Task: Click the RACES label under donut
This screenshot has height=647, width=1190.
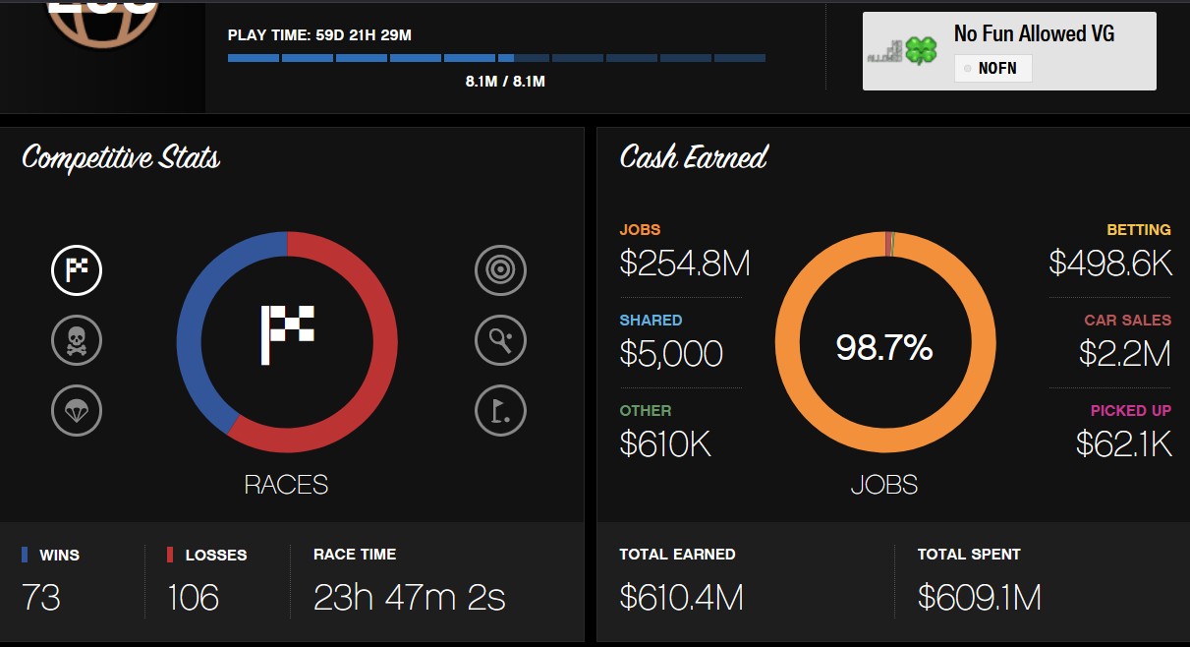Action: (x=286, y=485)
